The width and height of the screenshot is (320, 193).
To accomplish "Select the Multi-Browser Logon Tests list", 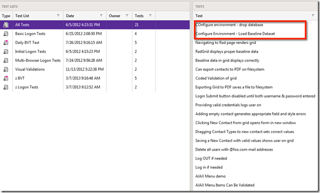I will pyautogui.click(x=38, y=60).
